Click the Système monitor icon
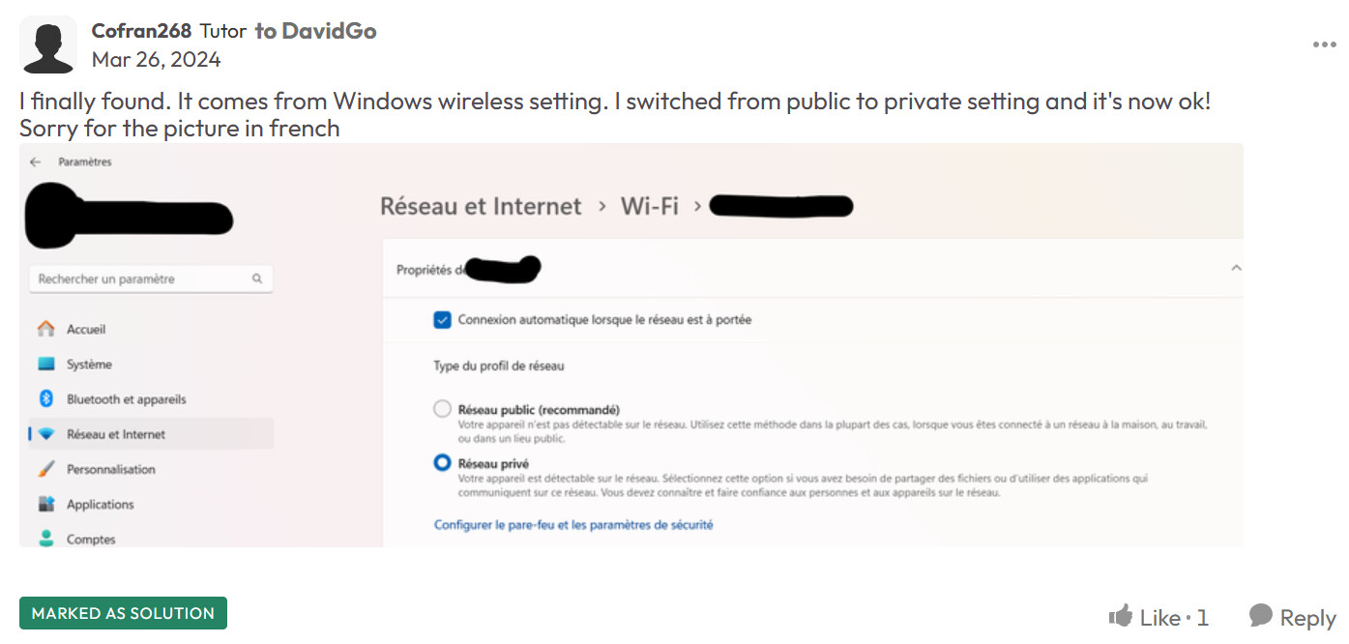The height and width of the screenshot is (644, 1349). pos(45,365)
